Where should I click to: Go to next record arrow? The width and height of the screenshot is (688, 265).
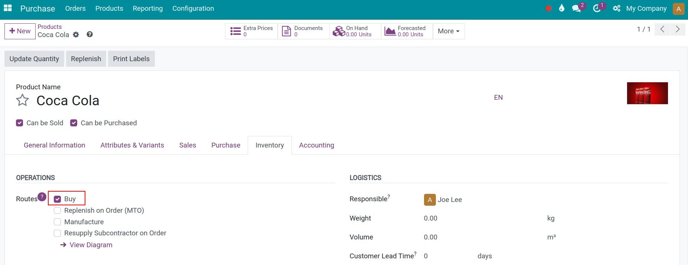[x=678, y=29]
